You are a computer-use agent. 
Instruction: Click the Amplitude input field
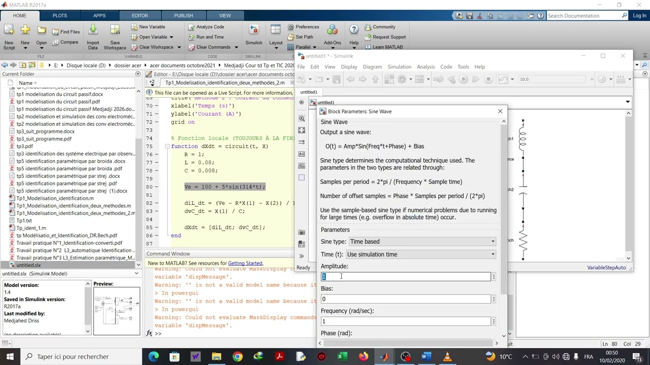(x=406, y=277)
